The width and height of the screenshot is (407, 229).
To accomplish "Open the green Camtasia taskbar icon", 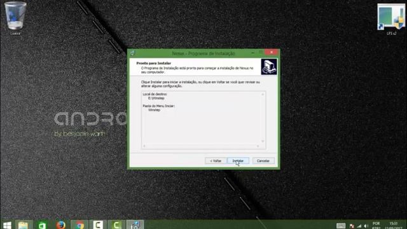I will [116, 225].
